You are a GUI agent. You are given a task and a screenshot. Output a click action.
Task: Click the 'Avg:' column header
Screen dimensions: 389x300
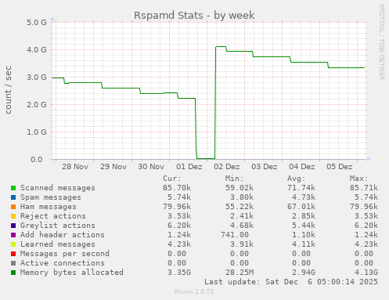pos(296,179)
